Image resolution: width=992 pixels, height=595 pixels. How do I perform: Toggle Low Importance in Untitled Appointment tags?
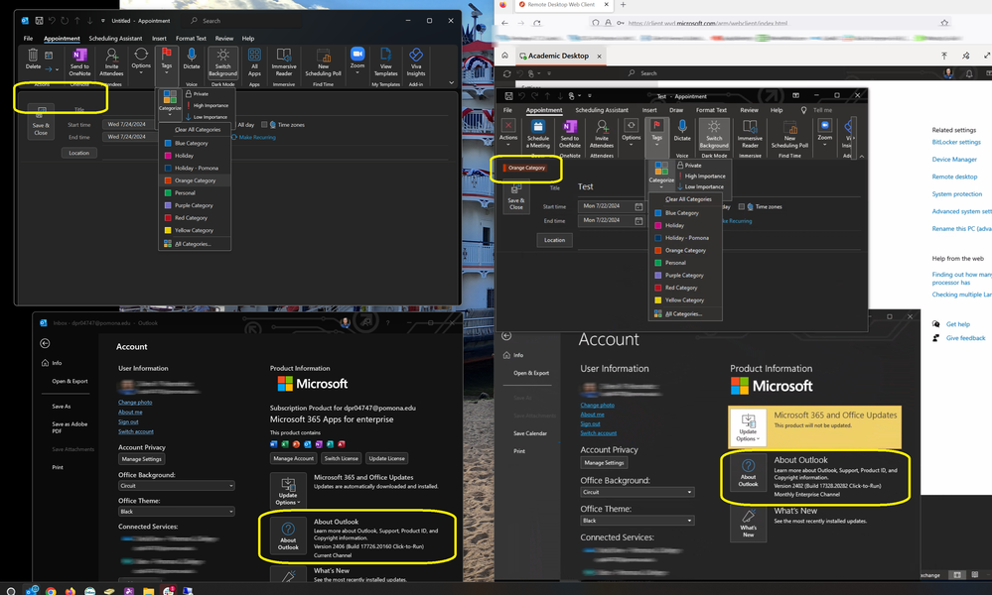tap(207, 117)
